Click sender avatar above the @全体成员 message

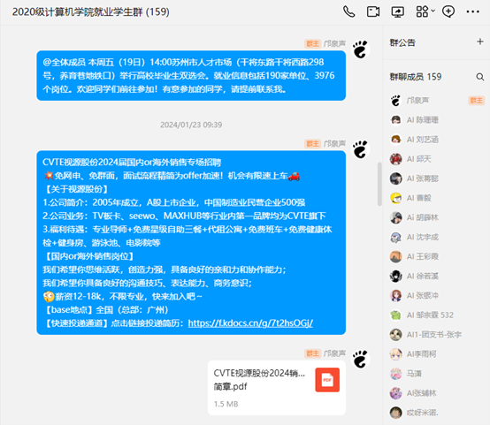(361, 49)
